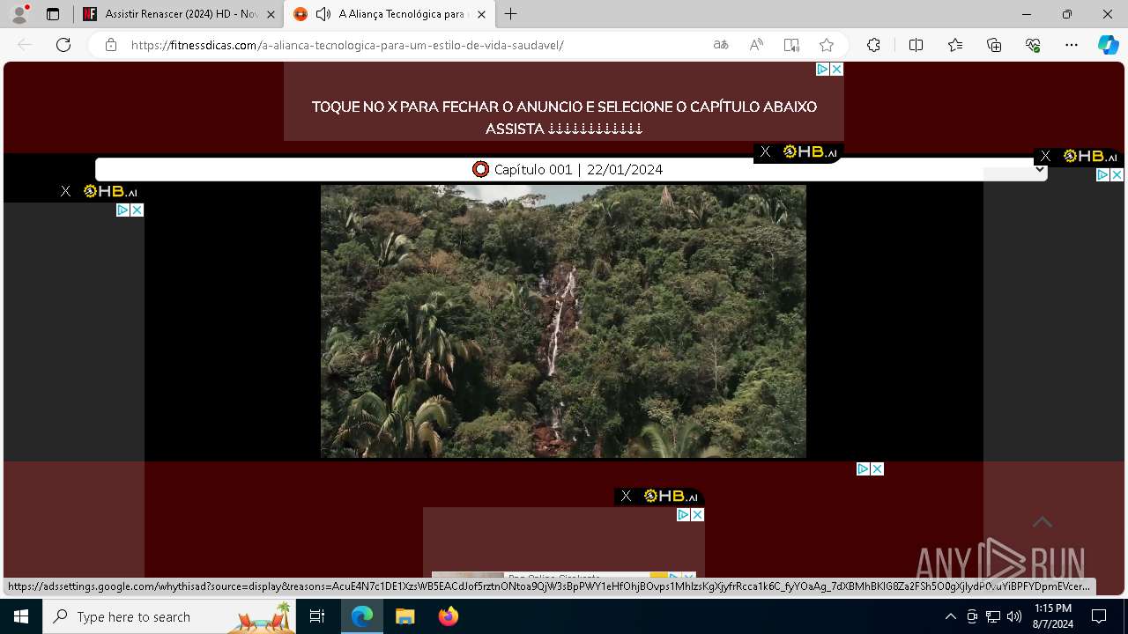Viewport: 1128px width, 634px height.
Task: Open Browser essentials heart icon
Action: (x=1033, y=45)
